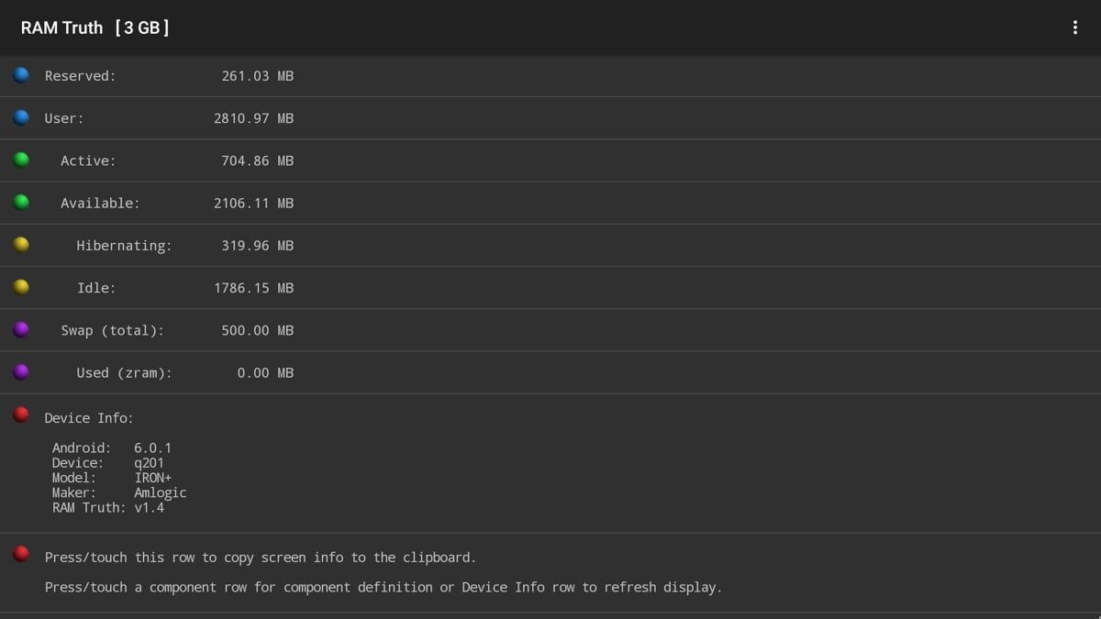Screen dimensions: 1101x619
Task: Click the 2106.11 MB available value
Action: pos(254,204)
